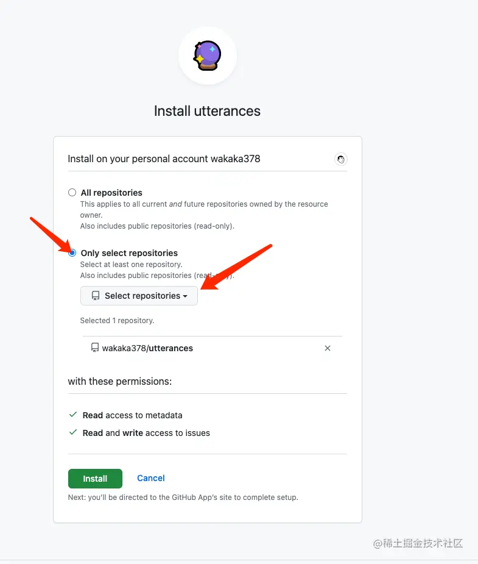
Task: Click the Install utterances heading
Action: pos(207,111)
